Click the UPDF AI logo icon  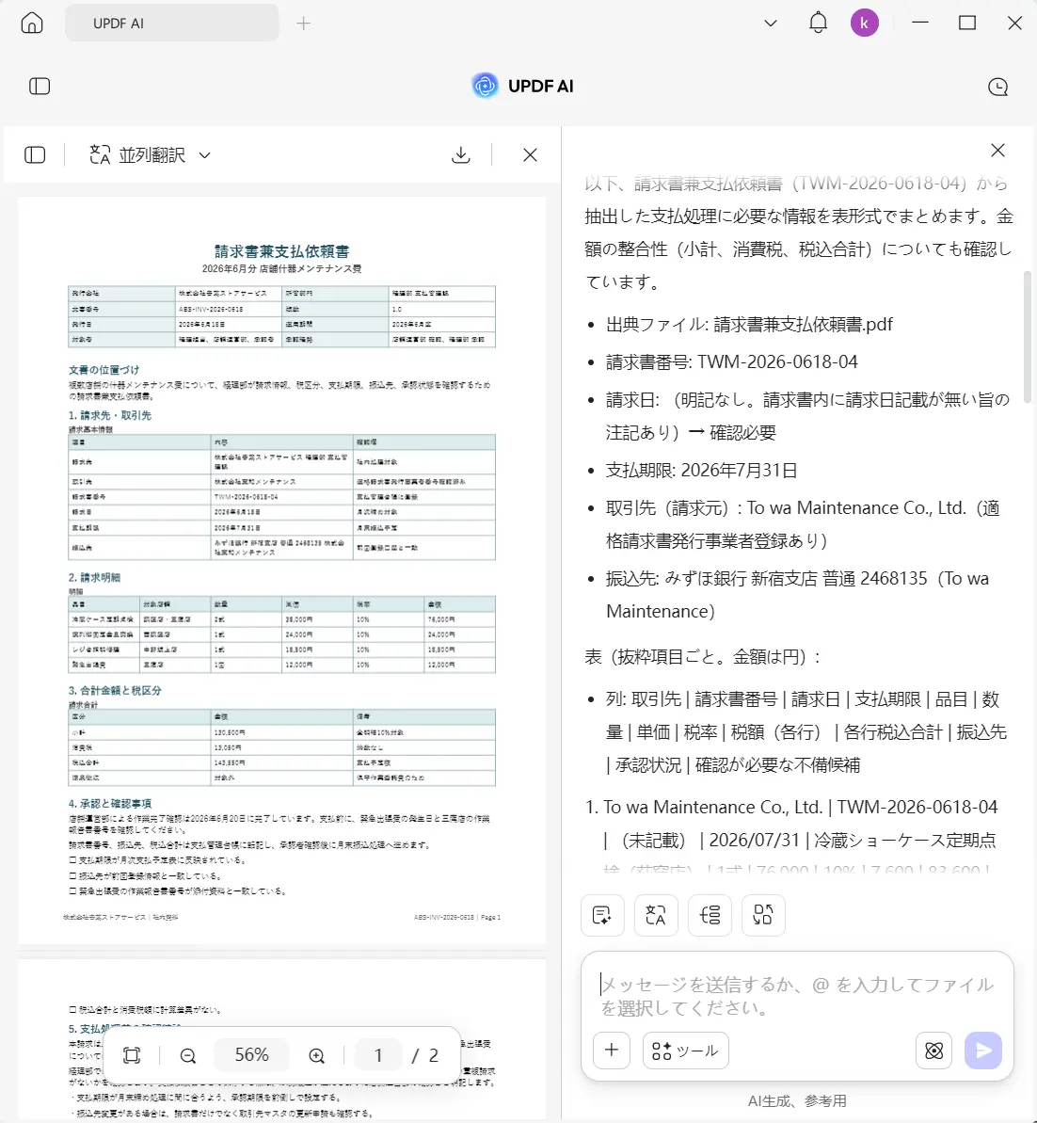click(x=485, y=86)
